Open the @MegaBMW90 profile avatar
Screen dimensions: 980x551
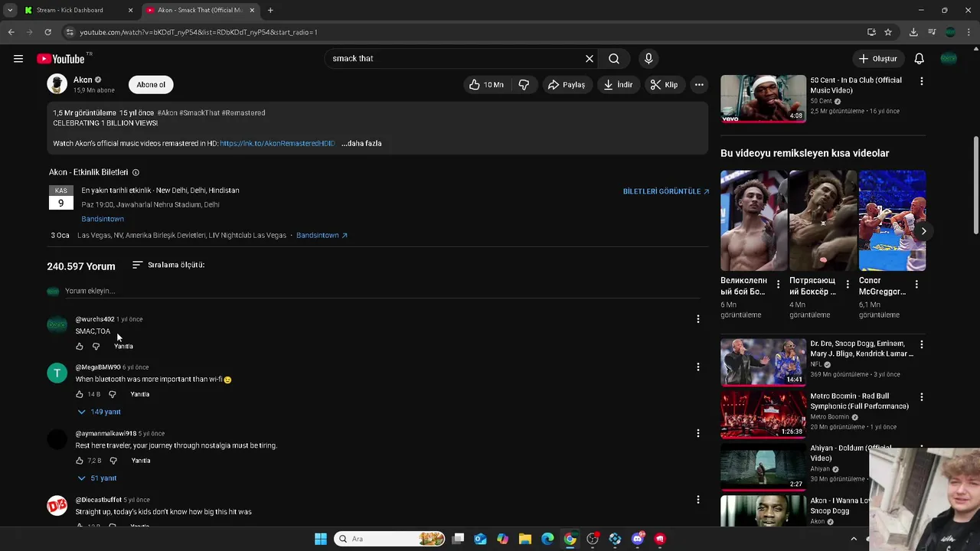point(57,373)
